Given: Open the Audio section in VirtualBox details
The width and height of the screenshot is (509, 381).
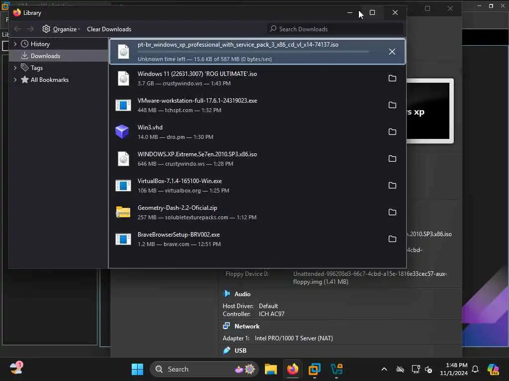Looking at the screenshot, I should 242,294.
